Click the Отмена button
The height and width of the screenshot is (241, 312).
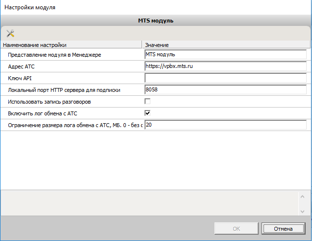(x=283, y=228)
